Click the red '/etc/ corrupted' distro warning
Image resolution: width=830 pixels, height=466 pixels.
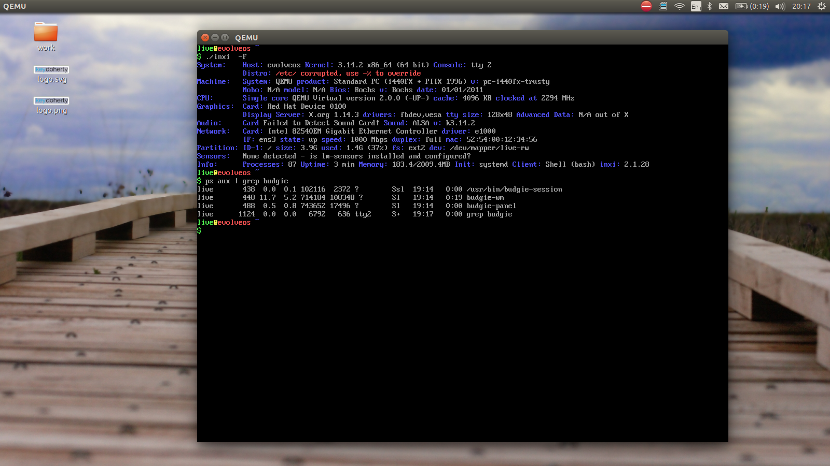coord(348,73)
